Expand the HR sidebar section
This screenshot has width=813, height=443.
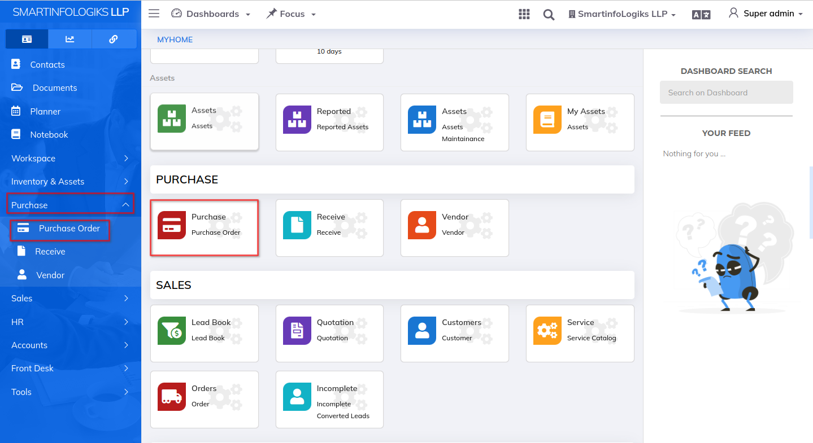tap(71, 322)
